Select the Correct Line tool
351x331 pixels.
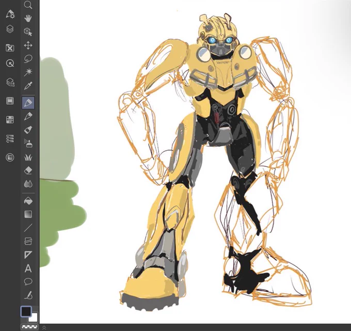pos(28,295)
